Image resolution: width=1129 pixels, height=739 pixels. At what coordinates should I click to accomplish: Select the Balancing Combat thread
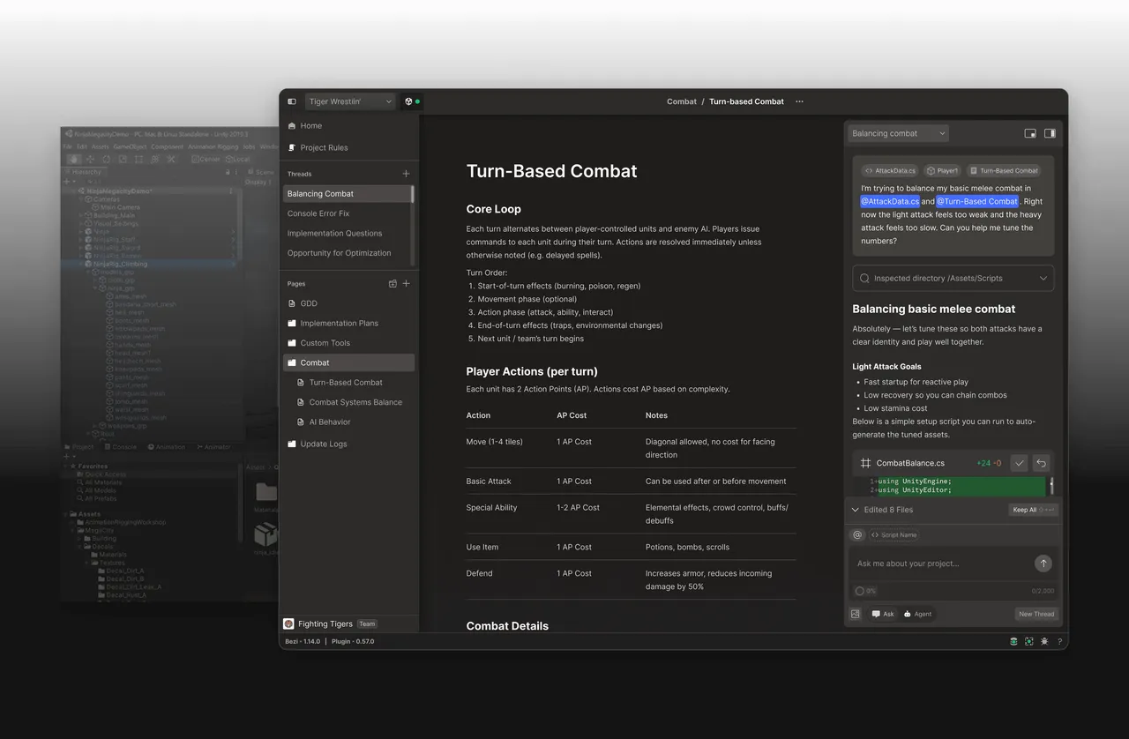(347, 194)
